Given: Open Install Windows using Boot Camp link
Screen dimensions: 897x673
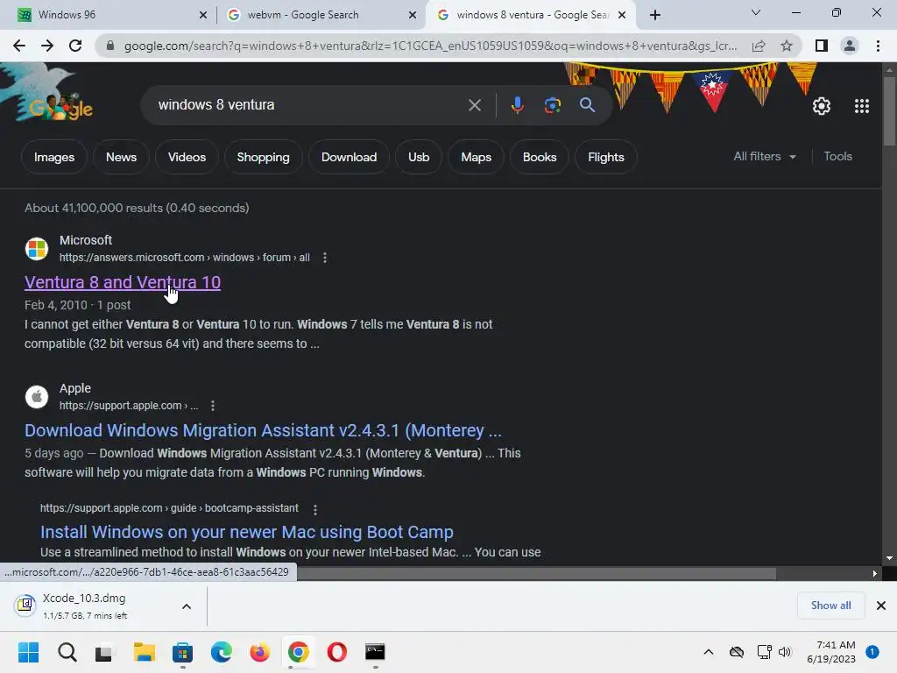Looking at the screenshot, I should [246, 532].
